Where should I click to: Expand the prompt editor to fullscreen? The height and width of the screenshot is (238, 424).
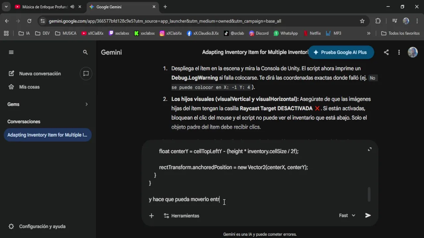click(370, 149)
